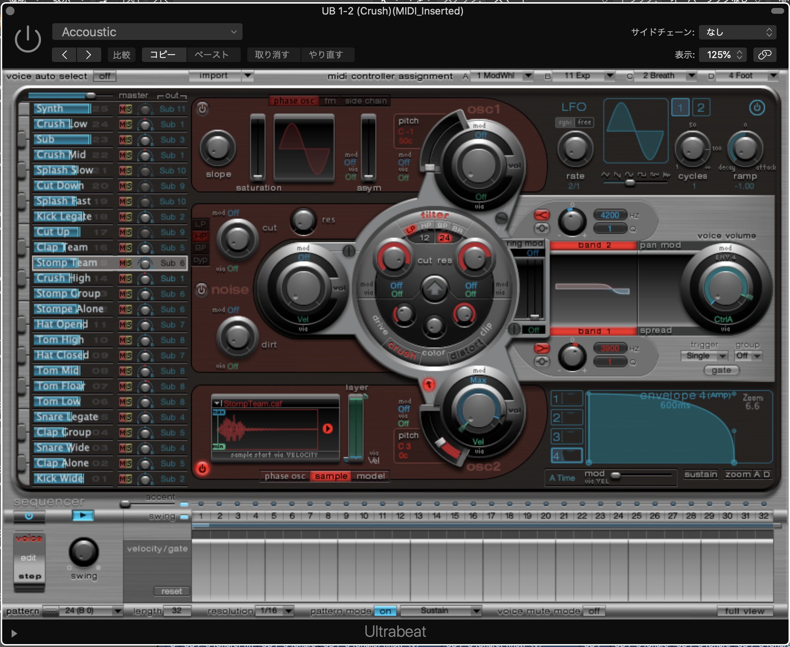
Task: Open MIDI controller C 2 Breath dropdown
Action: pos(665,76)
